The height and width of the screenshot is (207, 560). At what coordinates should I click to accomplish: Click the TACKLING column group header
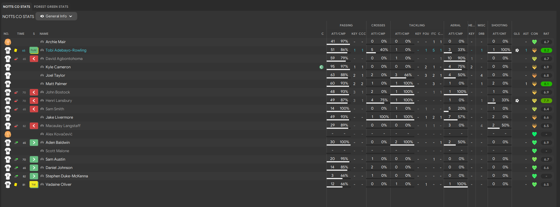pos(417,25)
